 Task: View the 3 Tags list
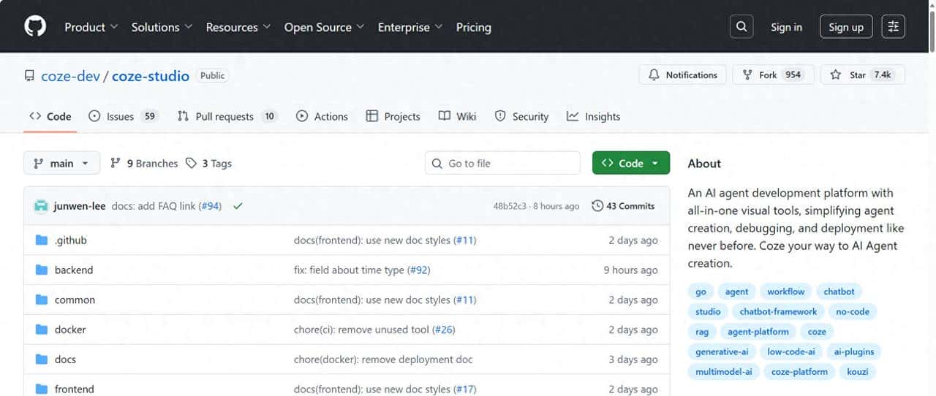point(208,164)
